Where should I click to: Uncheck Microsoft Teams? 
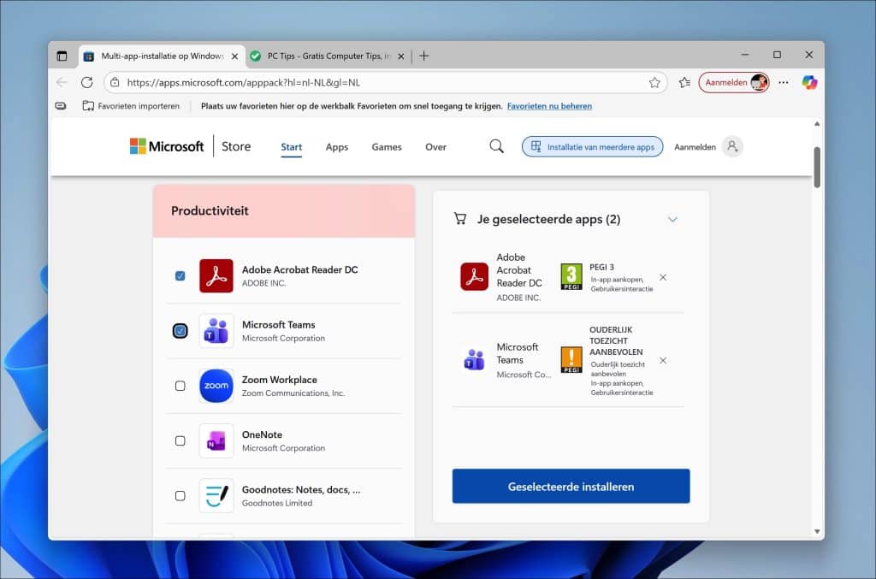pyautogui.click(x=180, y=331)
